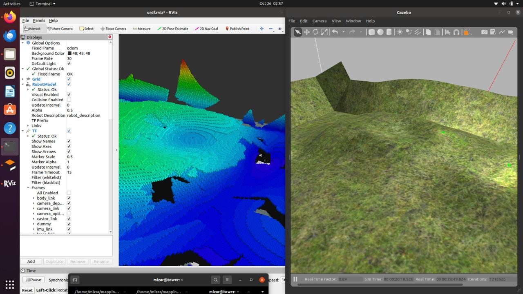Click the Add display button
Viewport: 523px width, 294px height.
click(x=31, y=261)
